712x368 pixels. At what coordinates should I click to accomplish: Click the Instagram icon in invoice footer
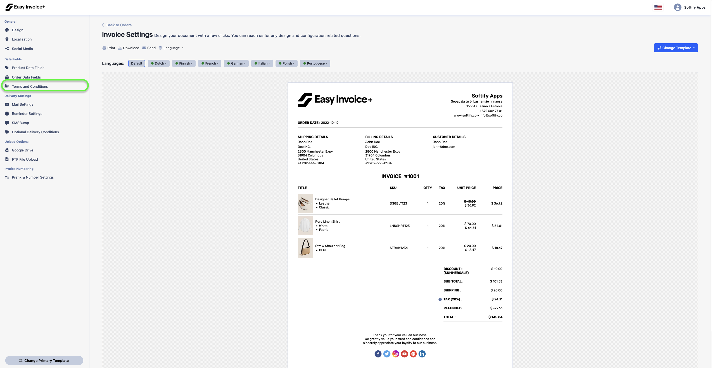[396, 354]
